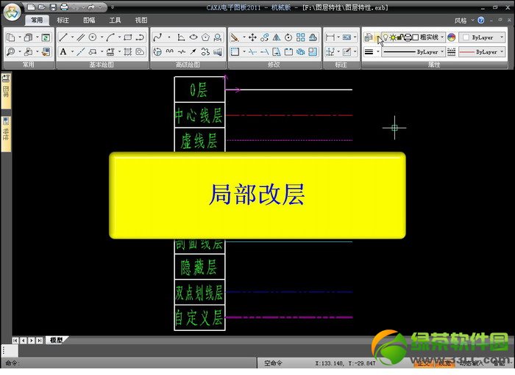515x375 pixels.
Task: Toggle the layer lock icon
Action: pos(399,37)
